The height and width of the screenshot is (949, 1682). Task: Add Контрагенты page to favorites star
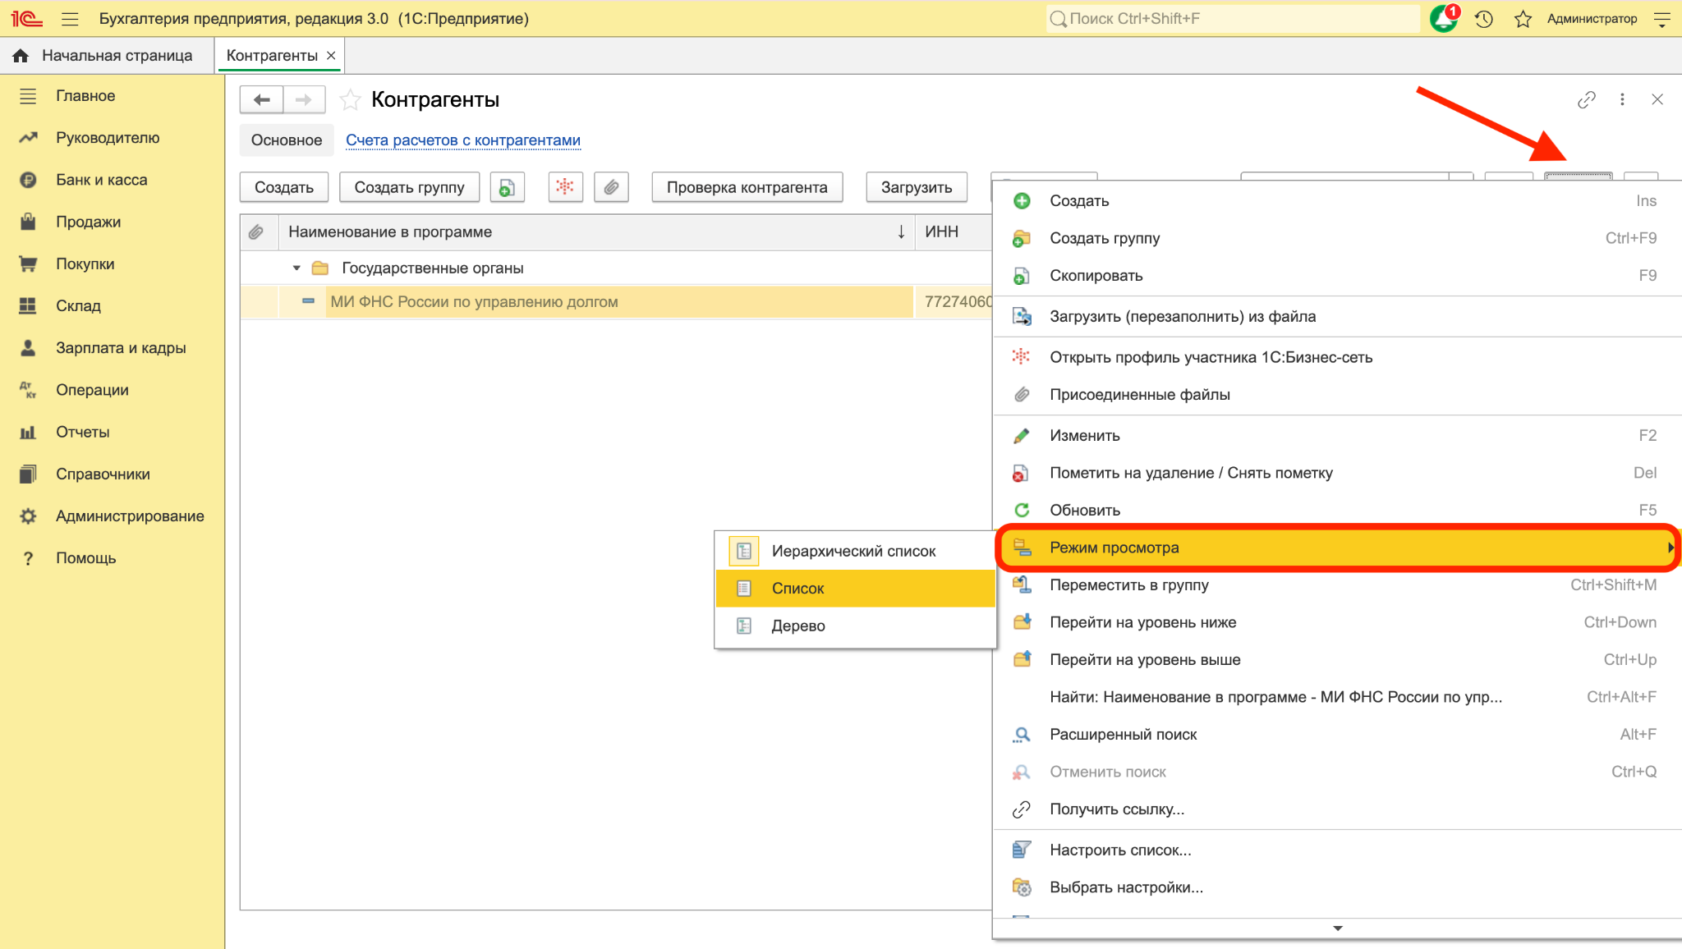pyautogui.click(x=351, y=99)
